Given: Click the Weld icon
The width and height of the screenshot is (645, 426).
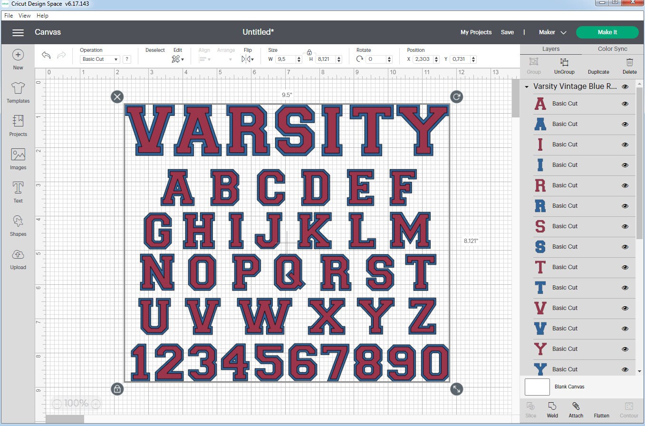Looking at the screenshot, I should (x=552, y=408).
